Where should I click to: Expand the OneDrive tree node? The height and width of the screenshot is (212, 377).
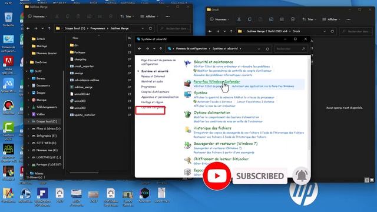(27, 62)
